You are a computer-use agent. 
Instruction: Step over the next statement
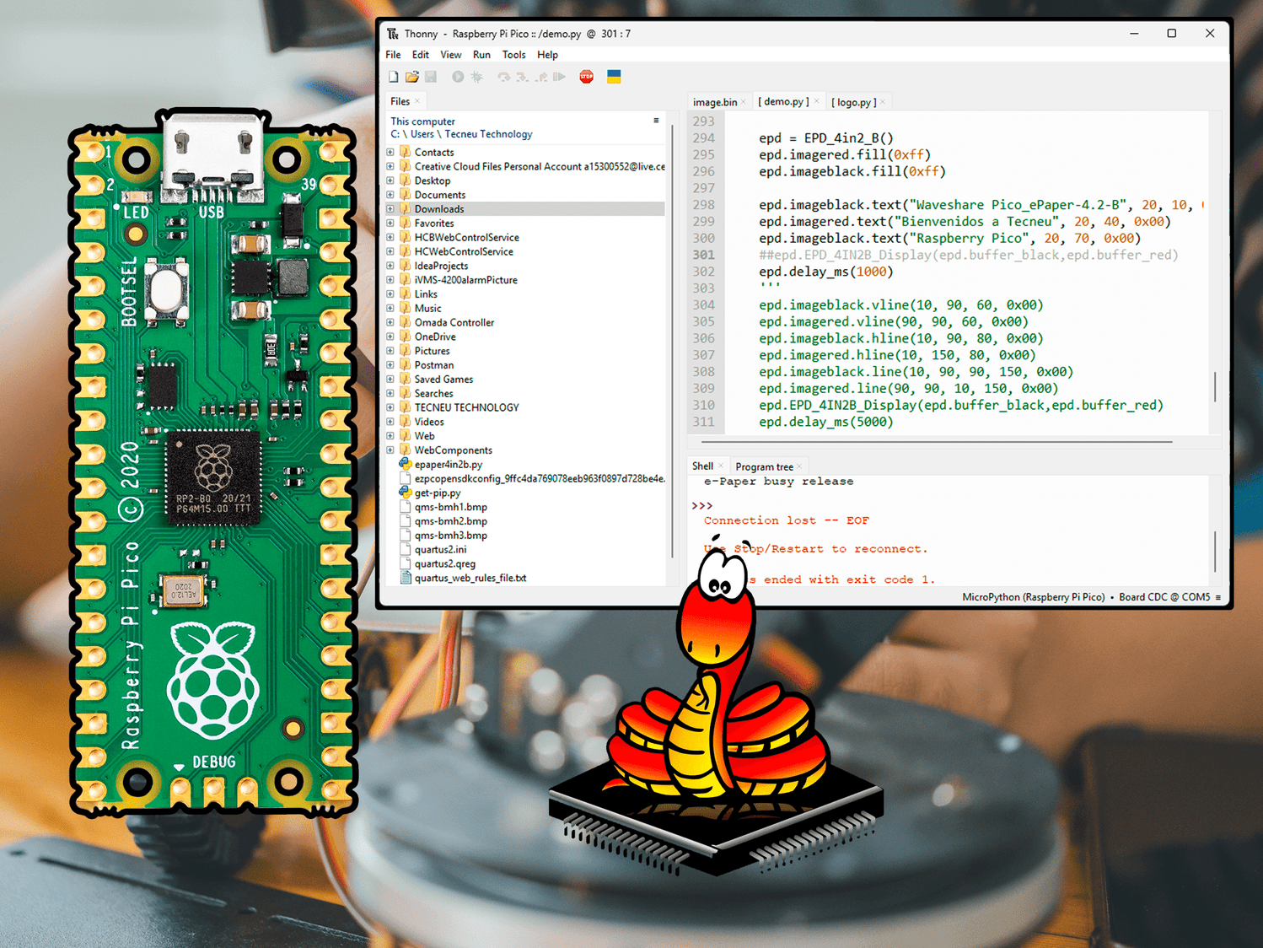tap(503, 77)
